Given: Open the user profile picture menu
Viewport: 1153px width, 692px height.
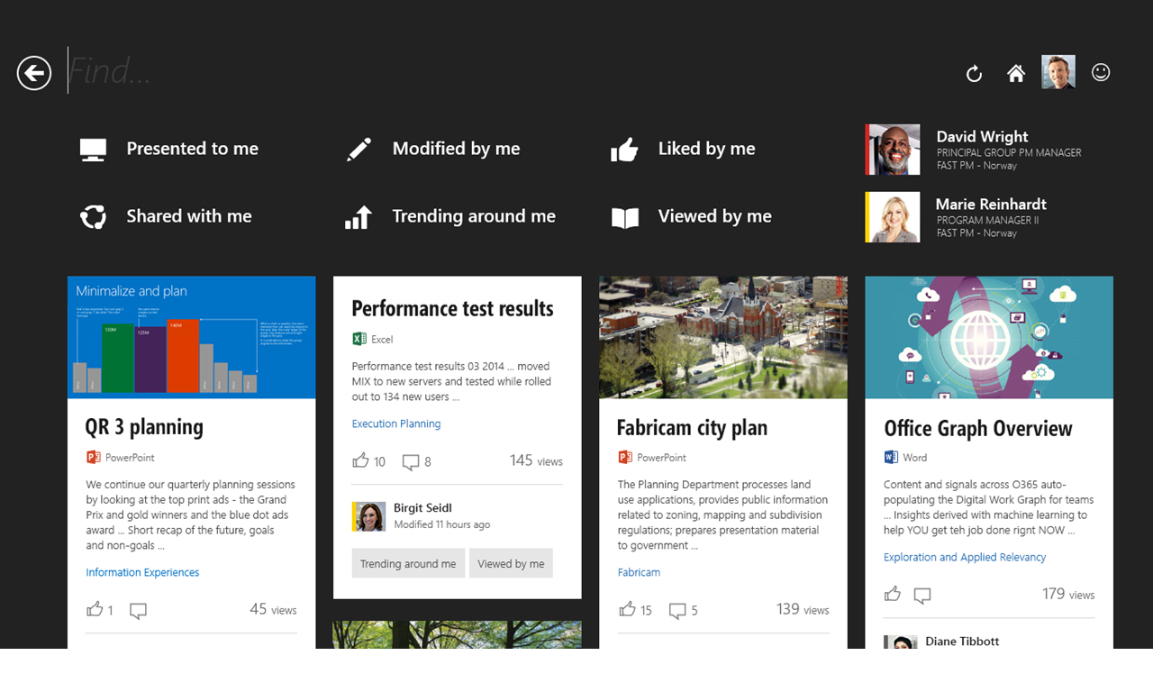Looking at the screenshot, I should click(1058, 72).
